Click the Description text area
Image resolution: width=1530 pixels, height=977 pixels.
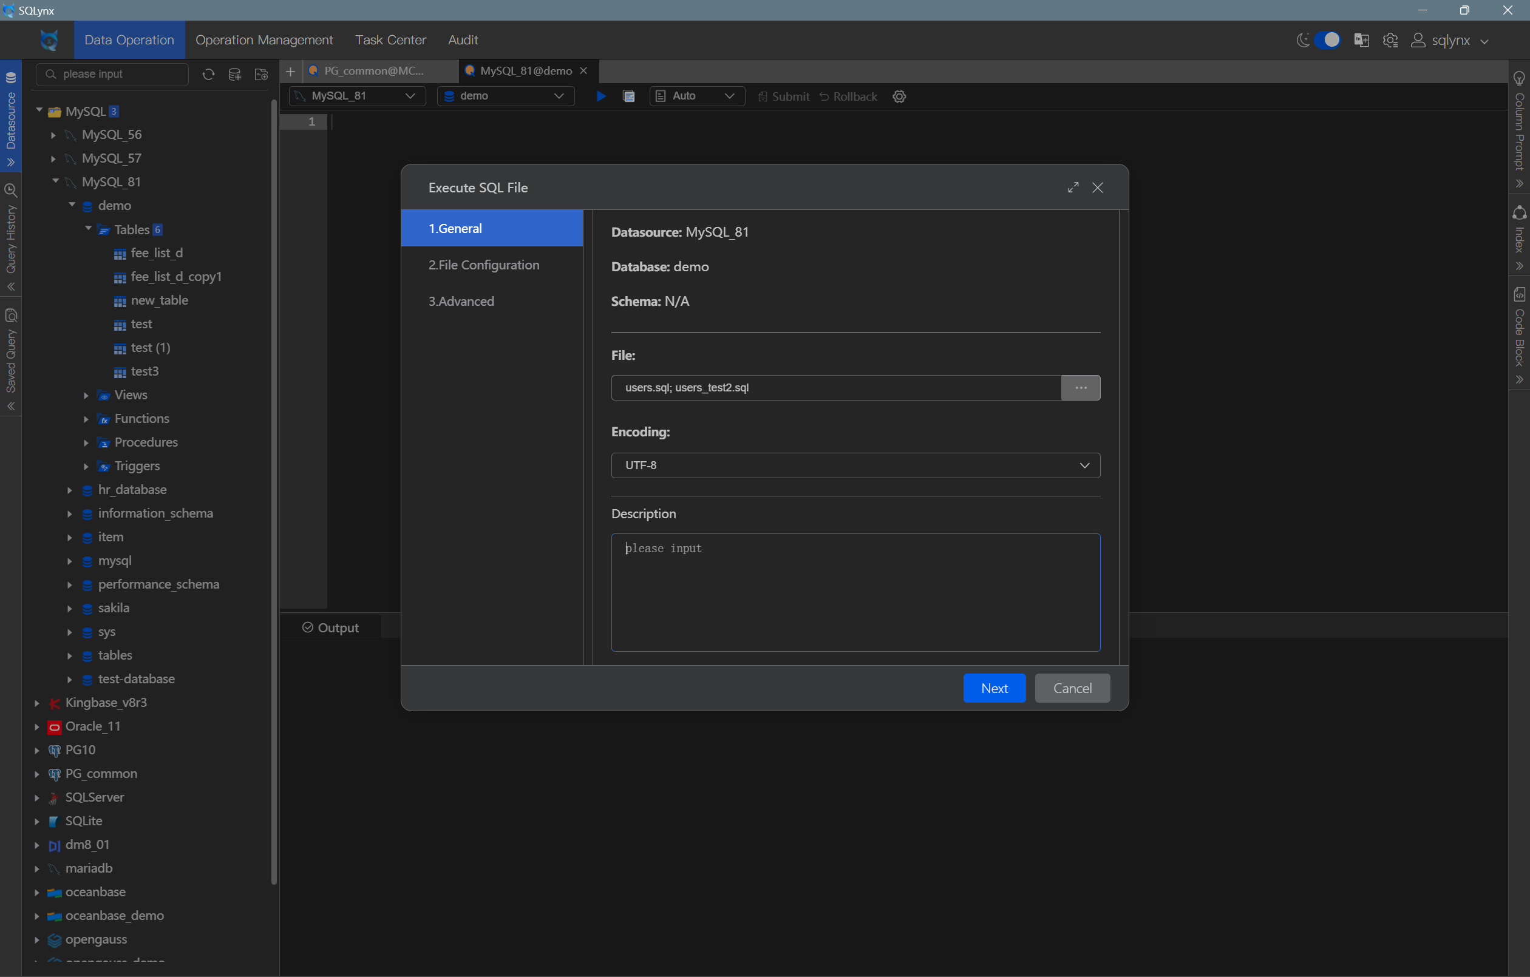click(x=855, y=592)
